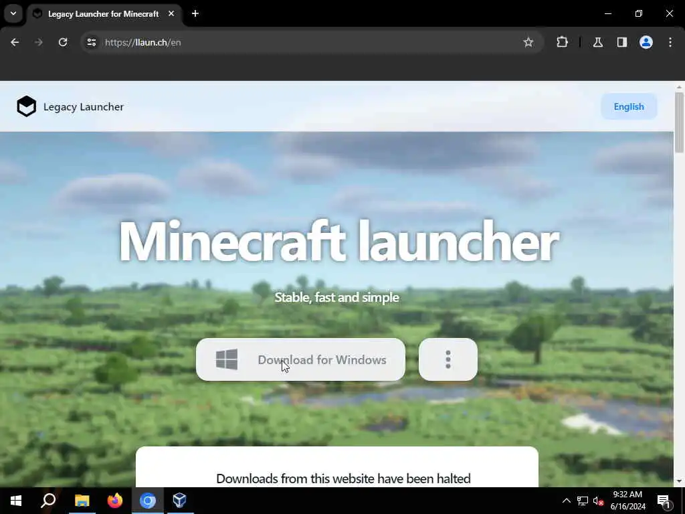Image resolution: width=685 pixels, height=514 pixels.
Task: Click the muted volume tray icon
Action: click(598, 501)
